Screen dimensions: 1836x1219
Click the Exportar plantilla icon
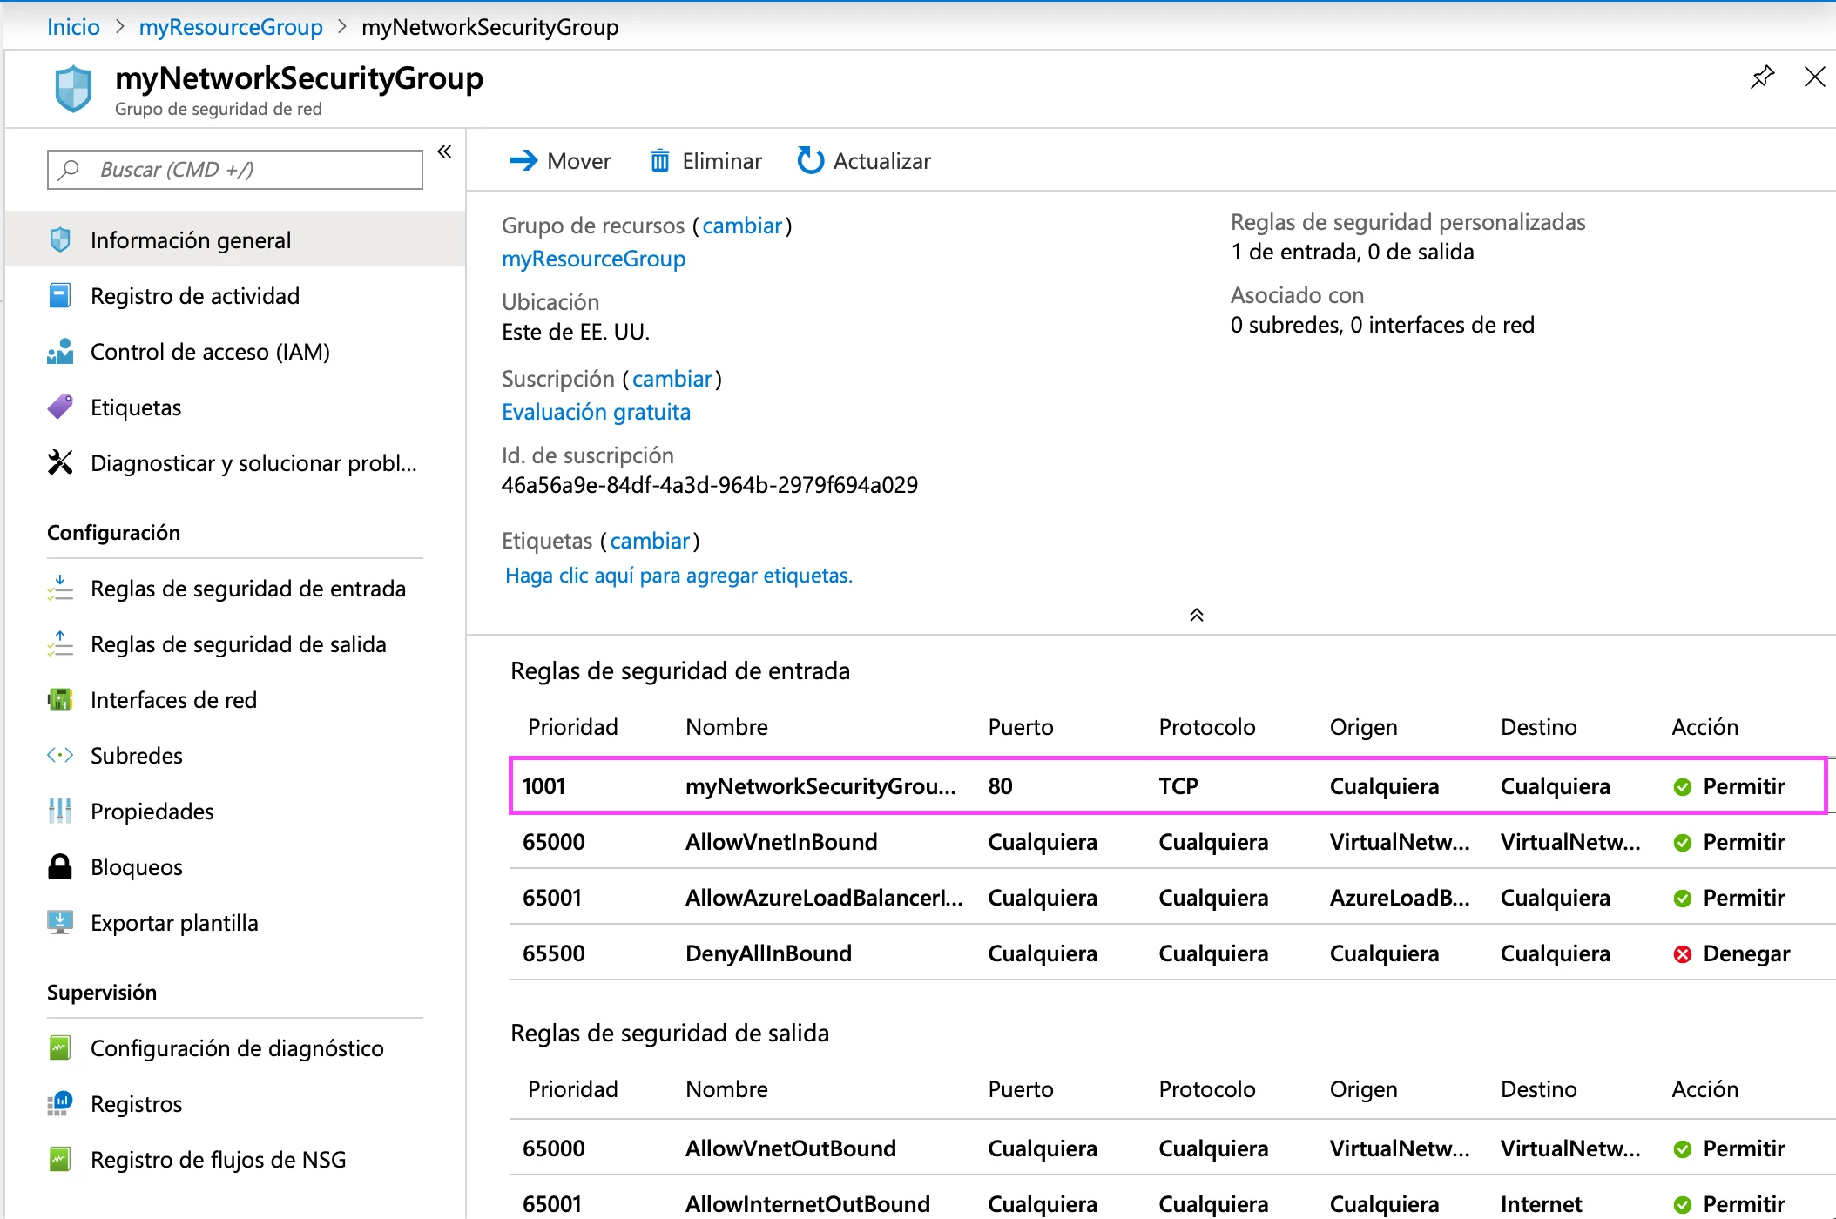[60, 922]
